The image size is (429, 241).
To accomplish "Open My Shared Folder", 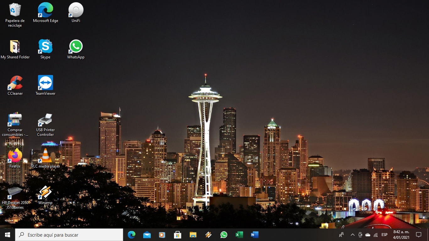I will pos(15,46).
